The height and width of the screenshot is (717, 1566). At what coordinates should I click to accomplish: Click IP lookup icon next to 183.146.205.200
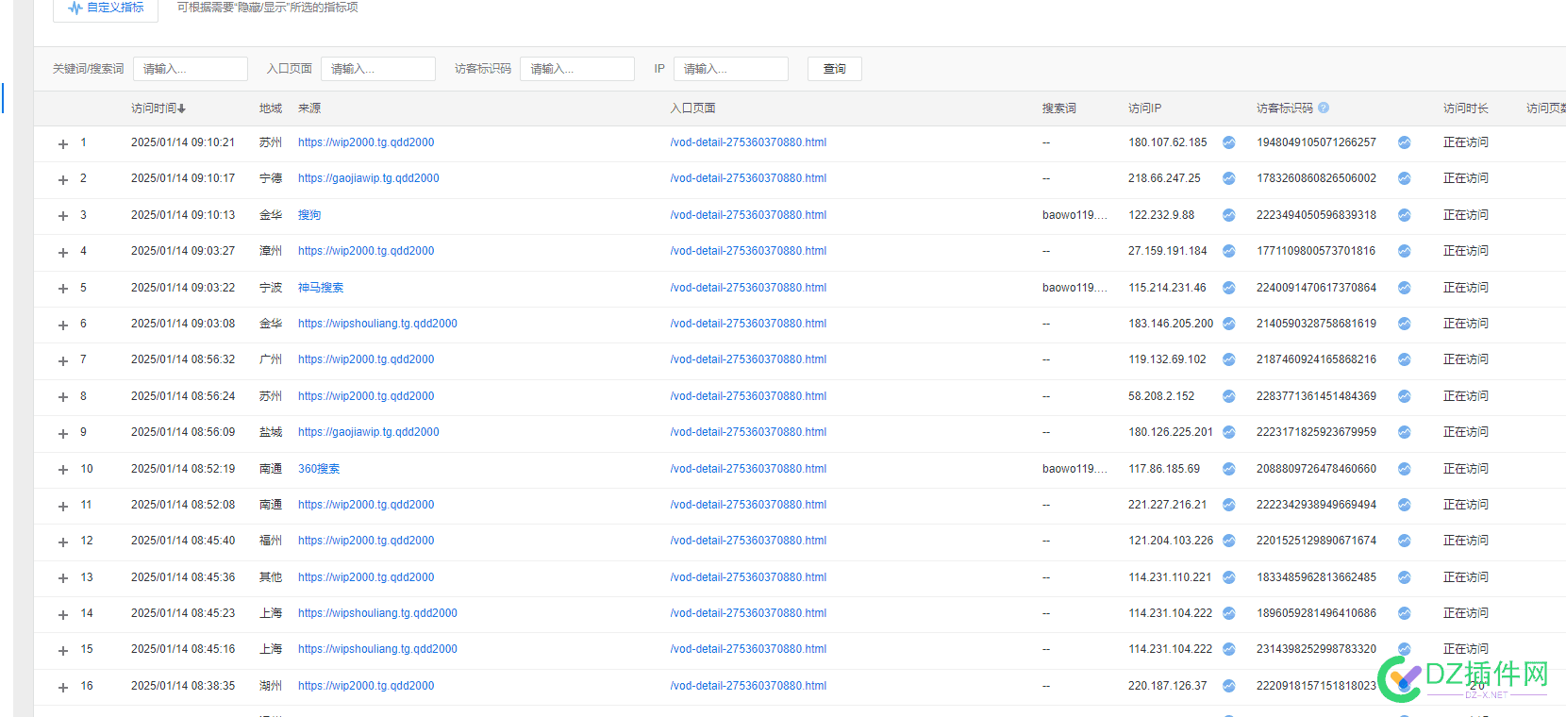1229,324
